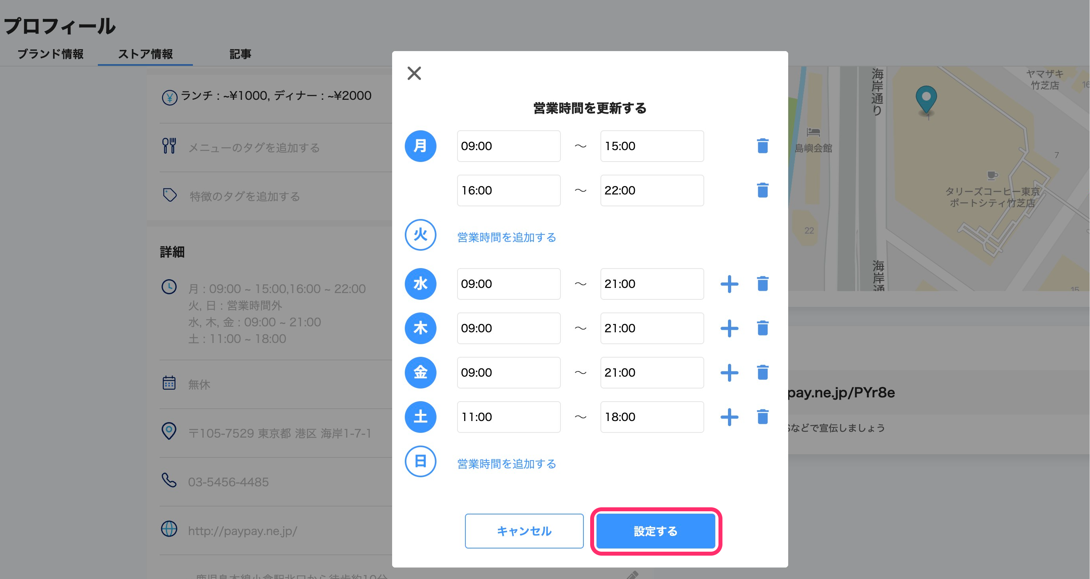The image size is (1090, 579).
Task: Add another time slot for Wednesday
Action: pyautogui.click(x=729, y=284)
